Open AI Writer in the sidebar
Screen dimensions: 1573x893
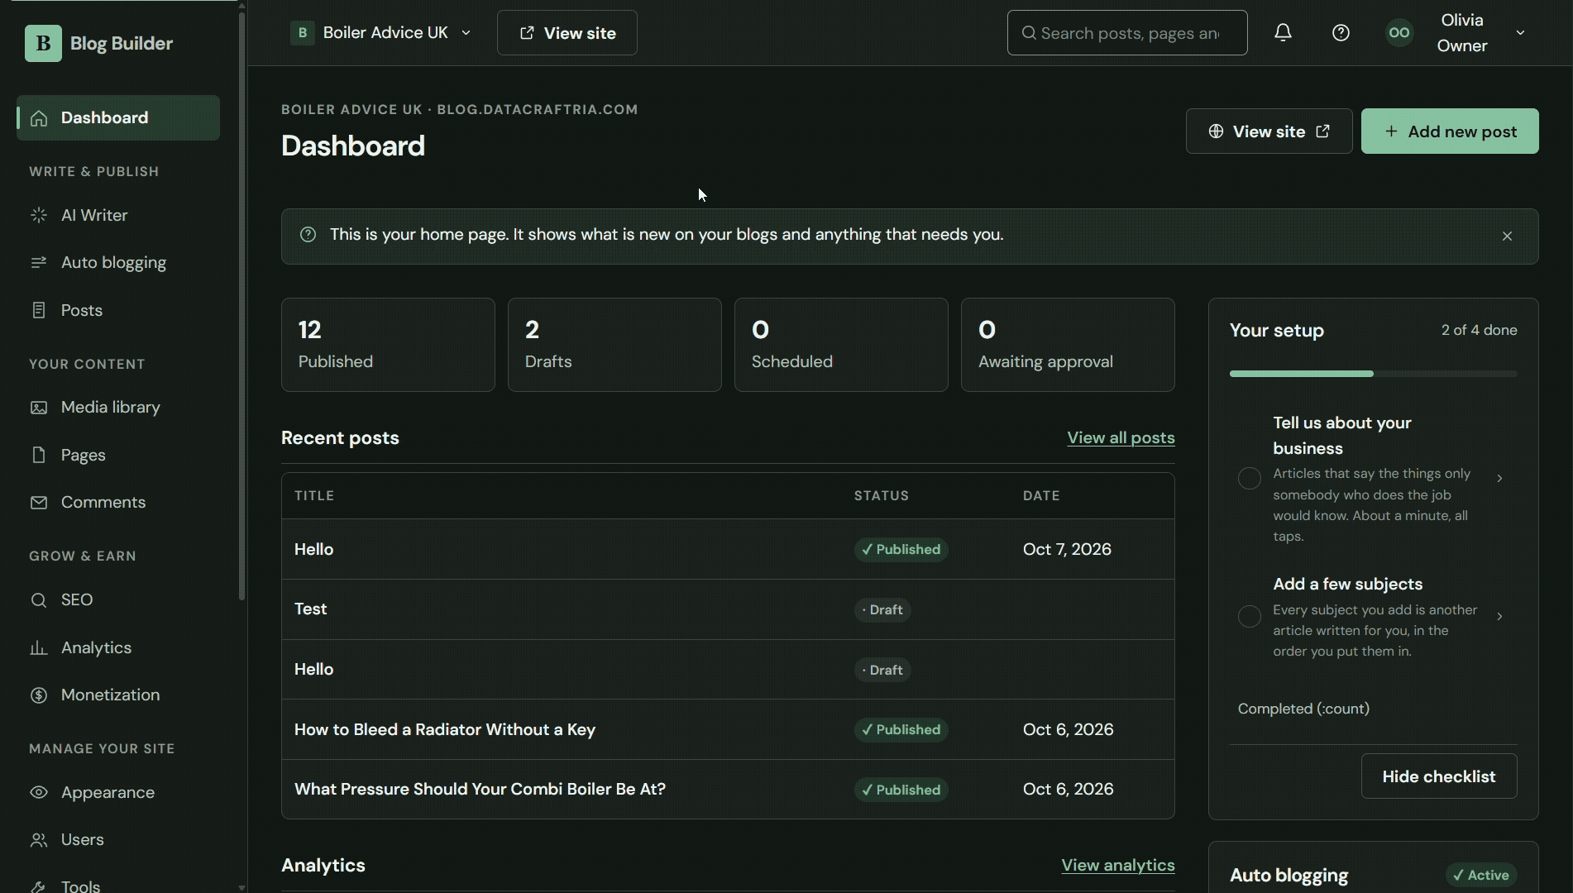pos(118,215)
